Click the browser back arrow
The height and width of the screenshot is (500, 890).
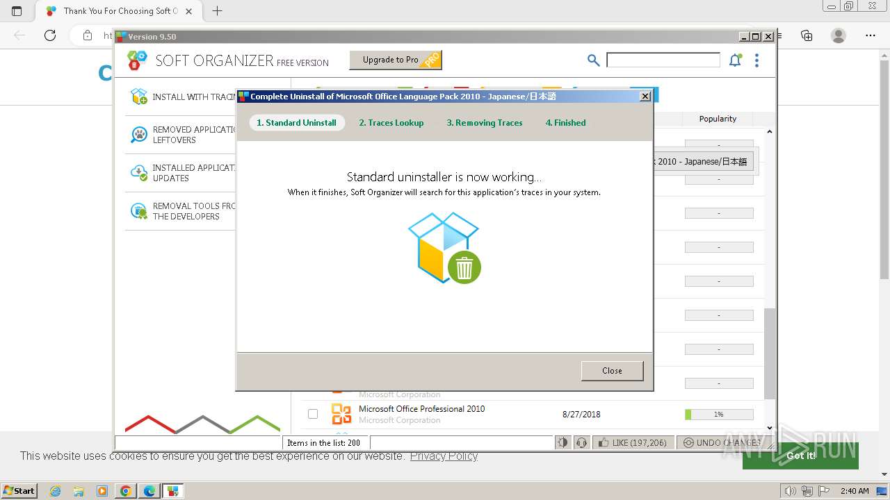coord(19,35)
